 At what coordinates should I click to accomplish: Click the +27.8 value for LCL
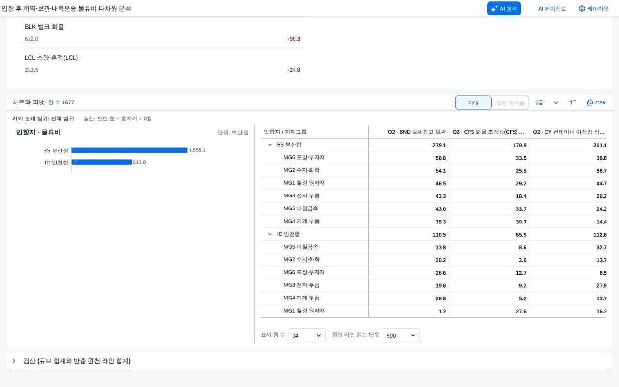pyautogui.click(x=293, y=70)
